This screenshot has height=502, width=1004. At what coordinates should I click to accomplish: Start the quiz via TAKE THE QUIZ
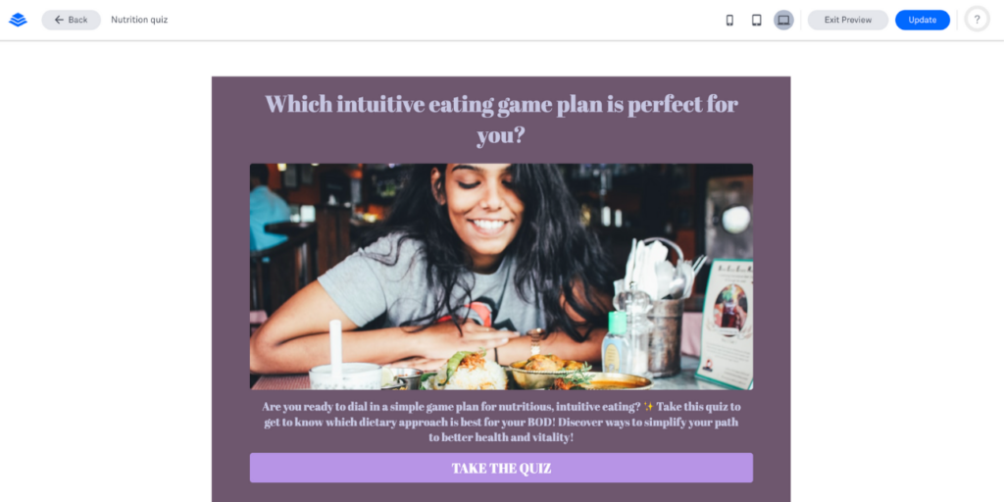pyautogui.click(x=501, y=468)
